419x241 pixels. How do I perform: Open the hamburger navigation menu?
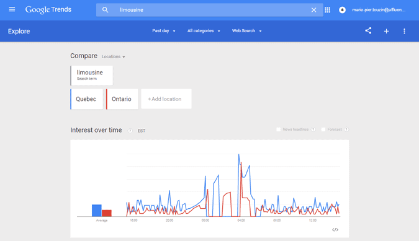tap(12, 9)
